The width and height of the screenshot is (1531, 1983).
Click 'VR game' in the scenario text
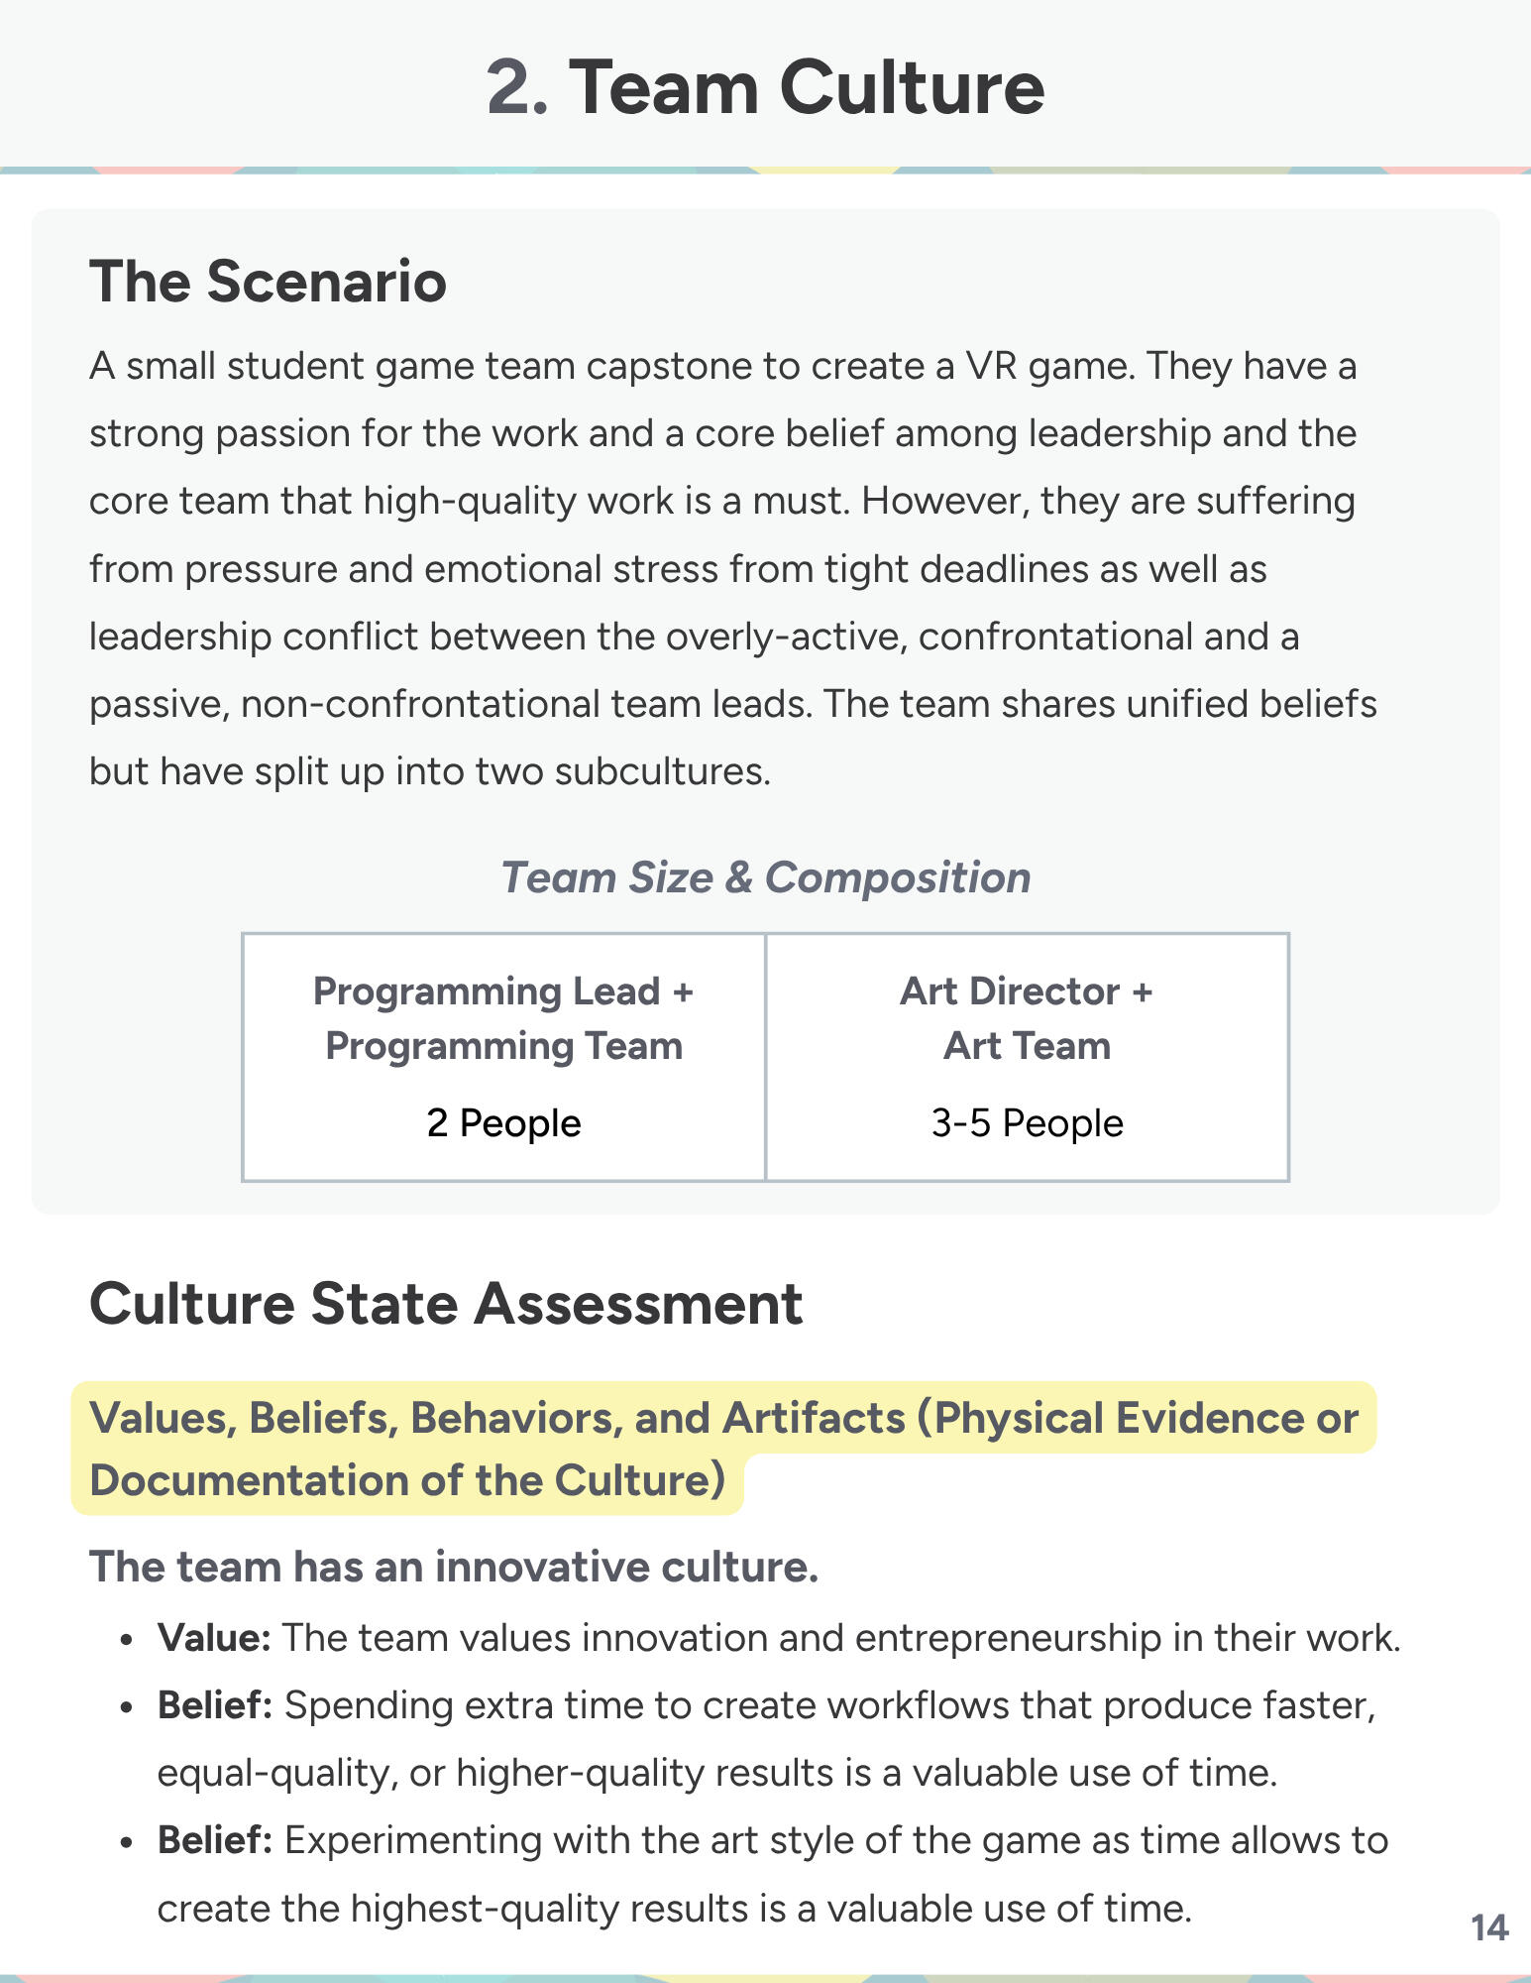tap(1049, 366)
